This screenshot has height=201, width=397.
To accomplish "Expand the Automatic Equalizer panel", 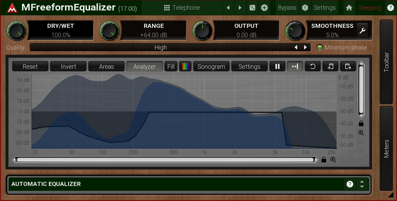I will pos(362,184).
